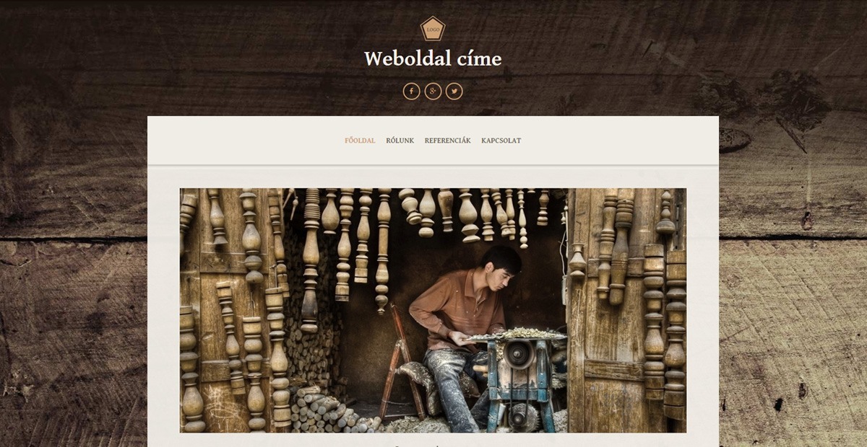The height and width of the screenshot is (447, 867).
Task: Open the Google Plus social icon
Action: [433, 92]
